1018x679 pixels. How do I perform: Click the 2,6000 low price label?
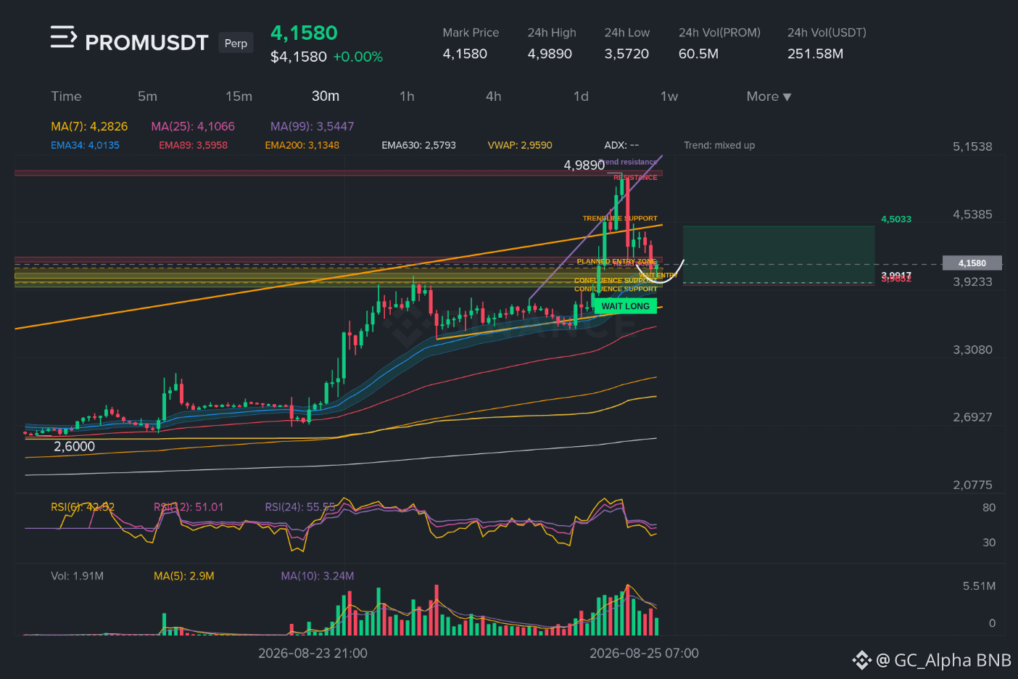[74, 446]
